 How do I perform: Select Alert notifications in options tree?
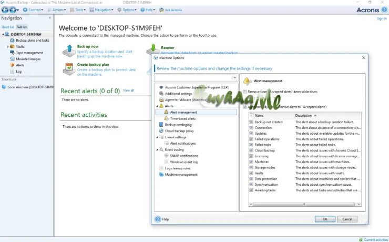(x=182, y=143)
